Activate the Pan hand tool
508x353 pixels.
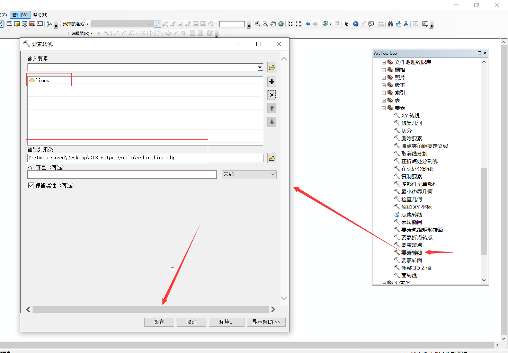pos(273,24)
